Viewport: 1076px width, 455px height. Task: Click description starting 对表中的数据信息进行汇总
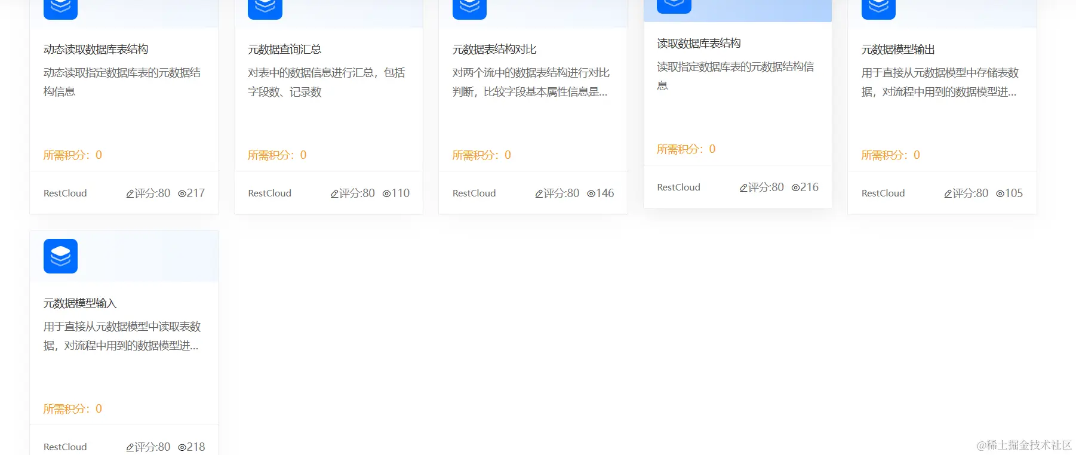point(327,82)
